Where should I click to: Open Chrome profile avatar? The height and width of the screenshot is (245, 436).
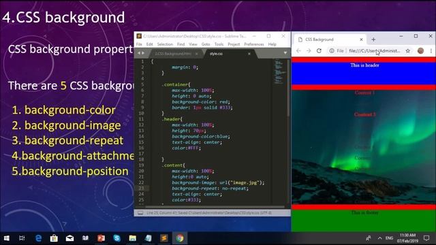[x=420, y=51]
